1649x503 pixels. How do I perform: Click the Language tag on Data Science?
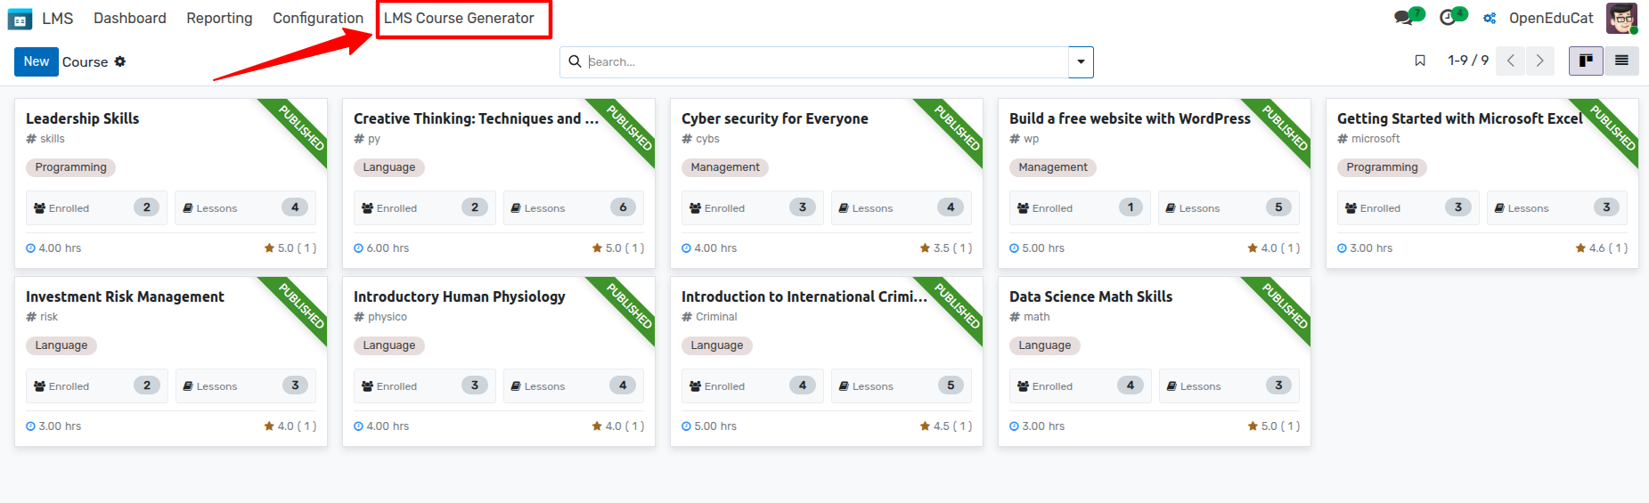click(x=1045, y=345)
